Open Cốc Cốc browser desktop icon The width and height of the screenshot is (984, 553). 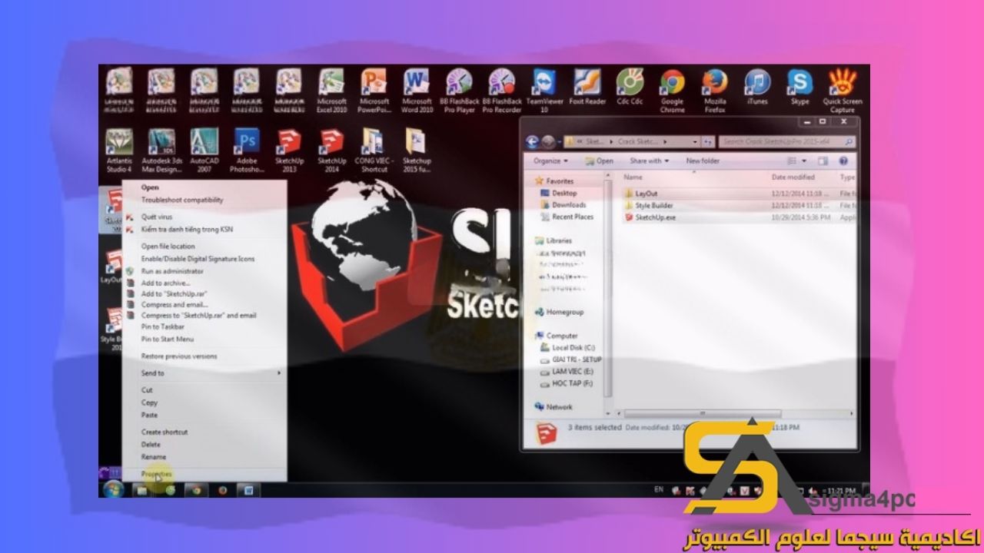pyautogui.click(x=630, y=86)
